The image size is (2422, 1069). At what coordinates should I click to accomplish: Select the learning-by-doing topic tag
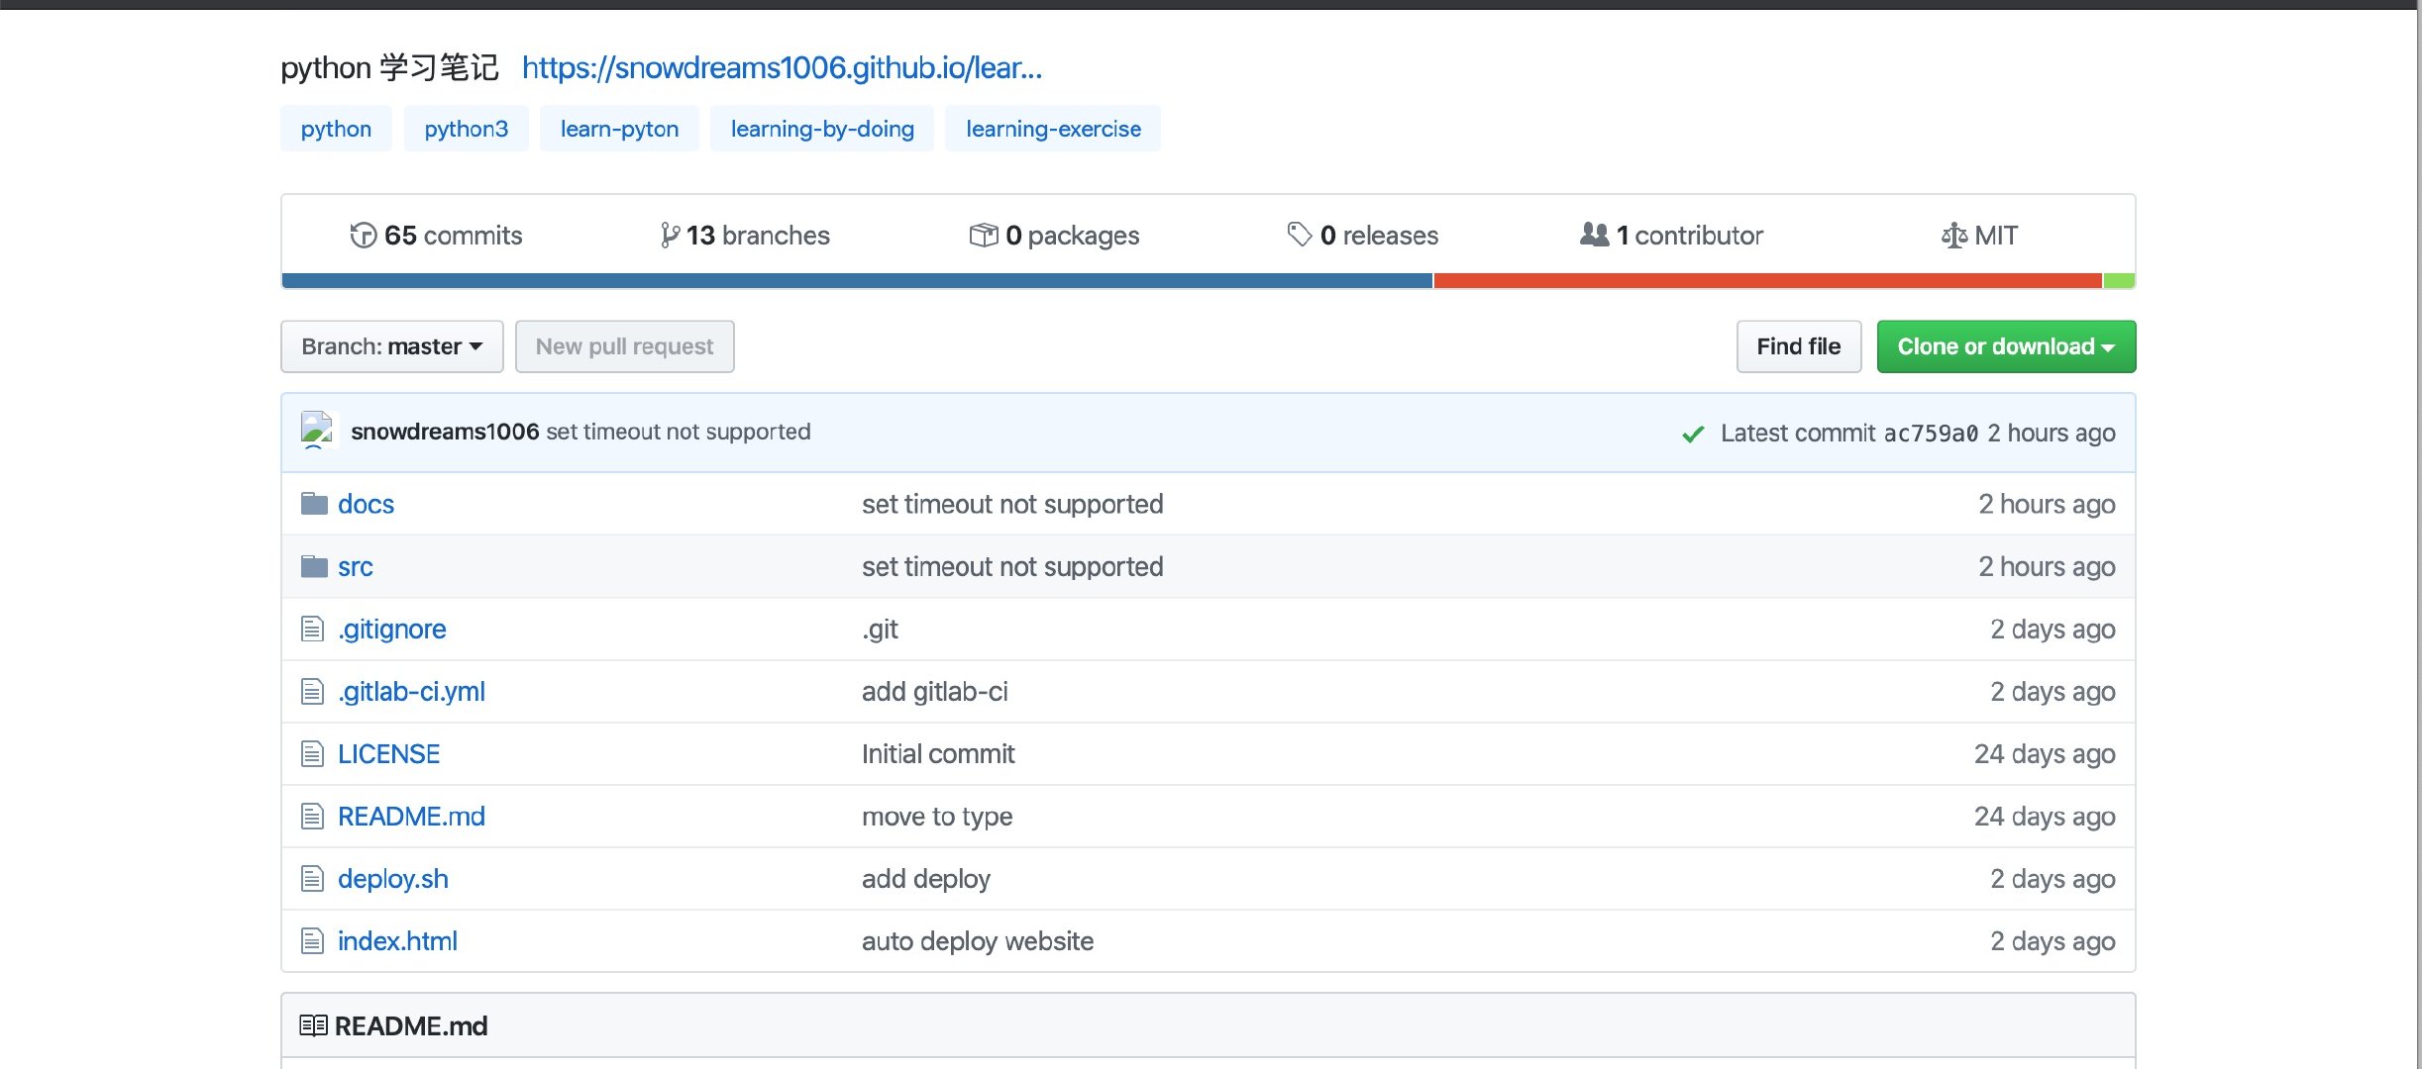tap(821, 129)
